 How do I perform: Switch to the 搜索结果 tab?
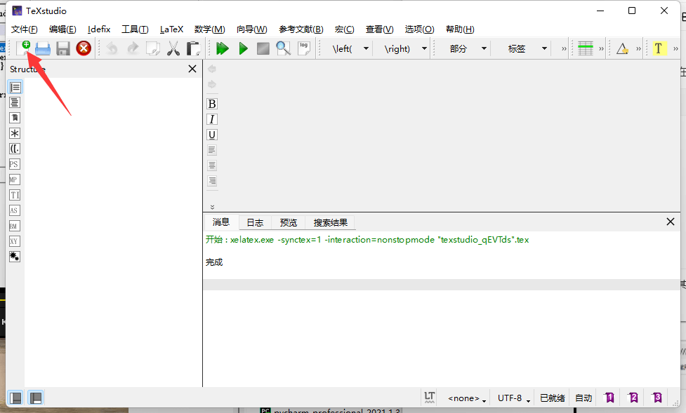[330, 222]
